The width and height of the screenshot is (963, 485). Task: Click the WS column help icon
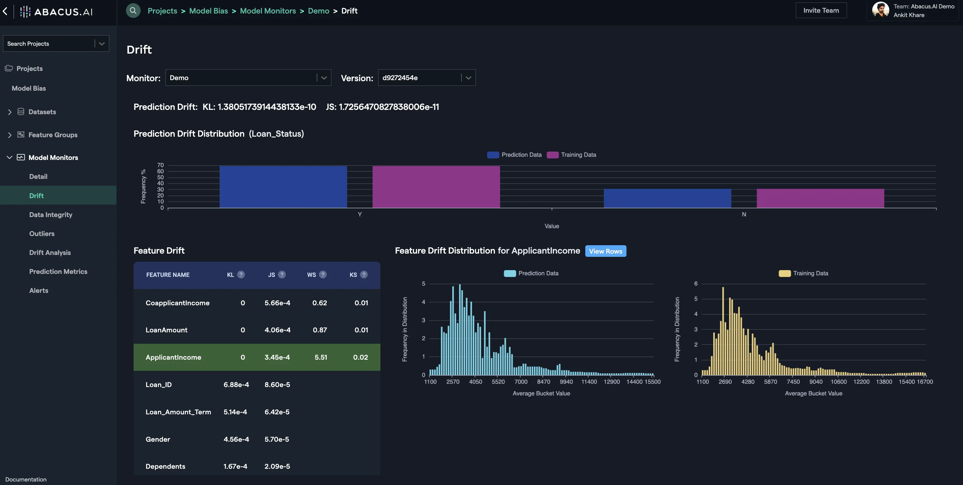coord(323,275)
